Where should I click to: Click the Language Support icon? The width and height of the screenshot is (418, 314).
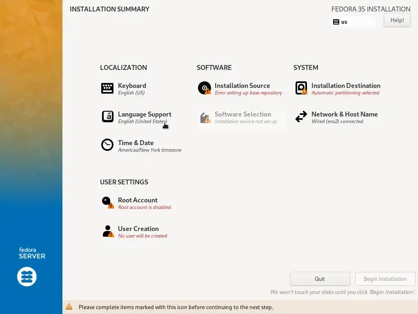pyautogui.click(x=108, y=117)
